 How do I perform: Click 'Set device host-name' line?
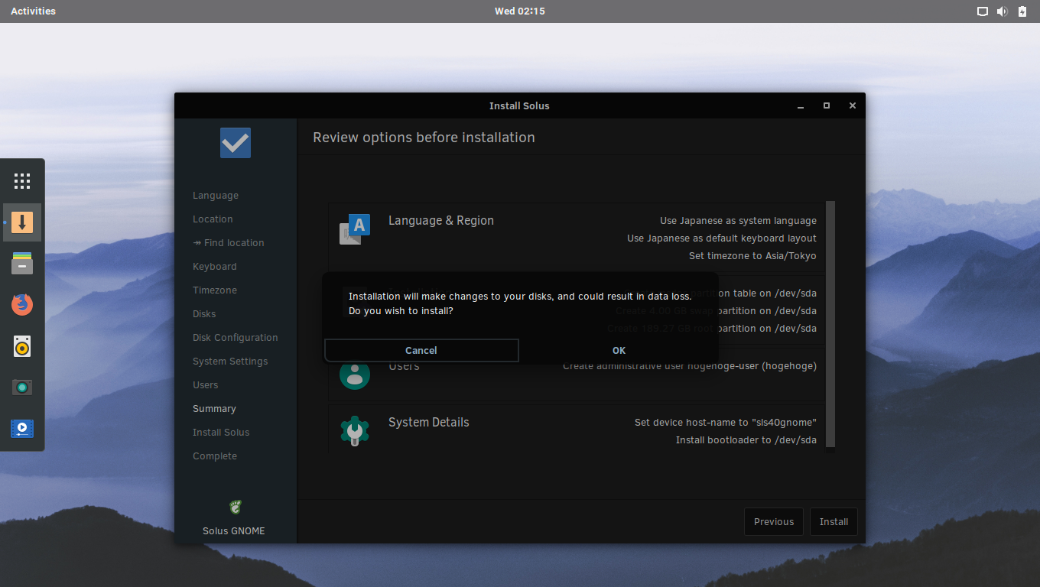coord(726,423)
